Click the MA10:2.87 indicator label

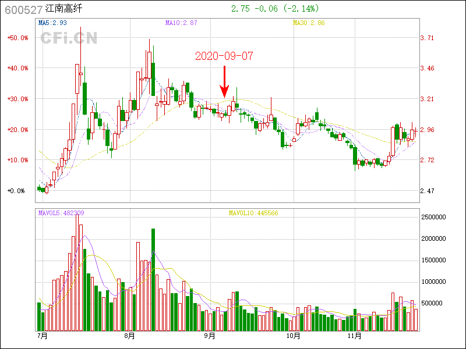[181, 23]
